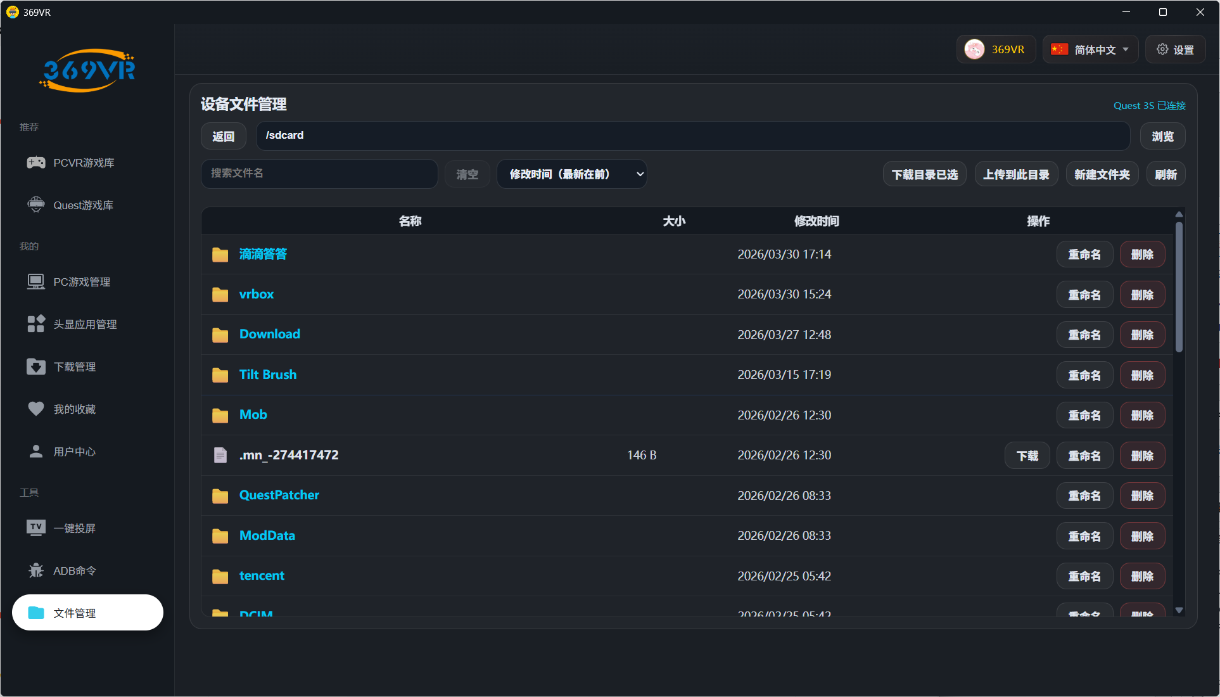1220x697 pixels.
Task: Click the download management icon
Action: point(36,366)
